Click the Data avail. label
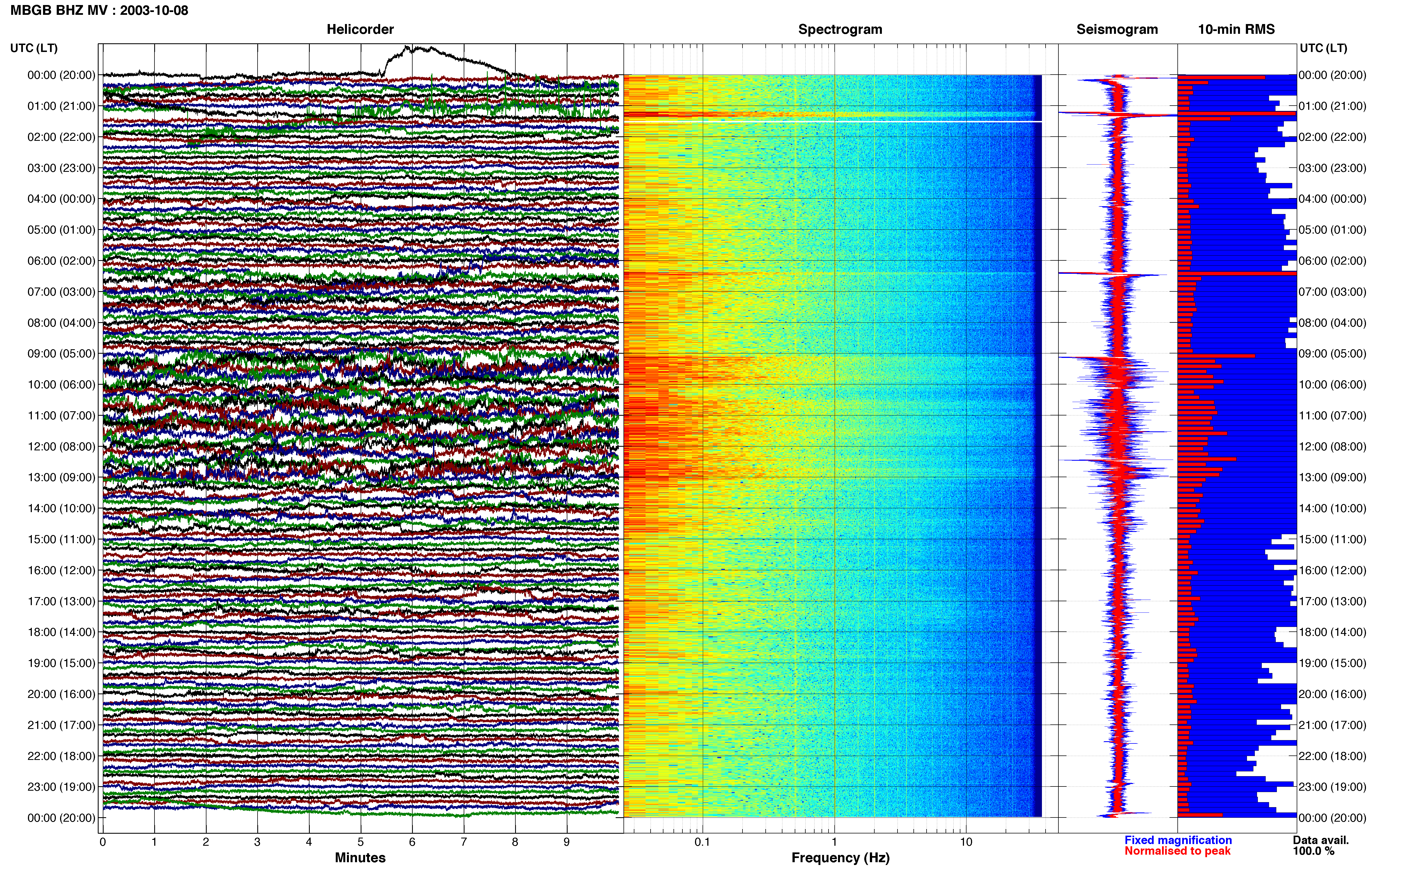Image resolution: width=1402 pixels, height=877 pixels. tap(1321, 840)
